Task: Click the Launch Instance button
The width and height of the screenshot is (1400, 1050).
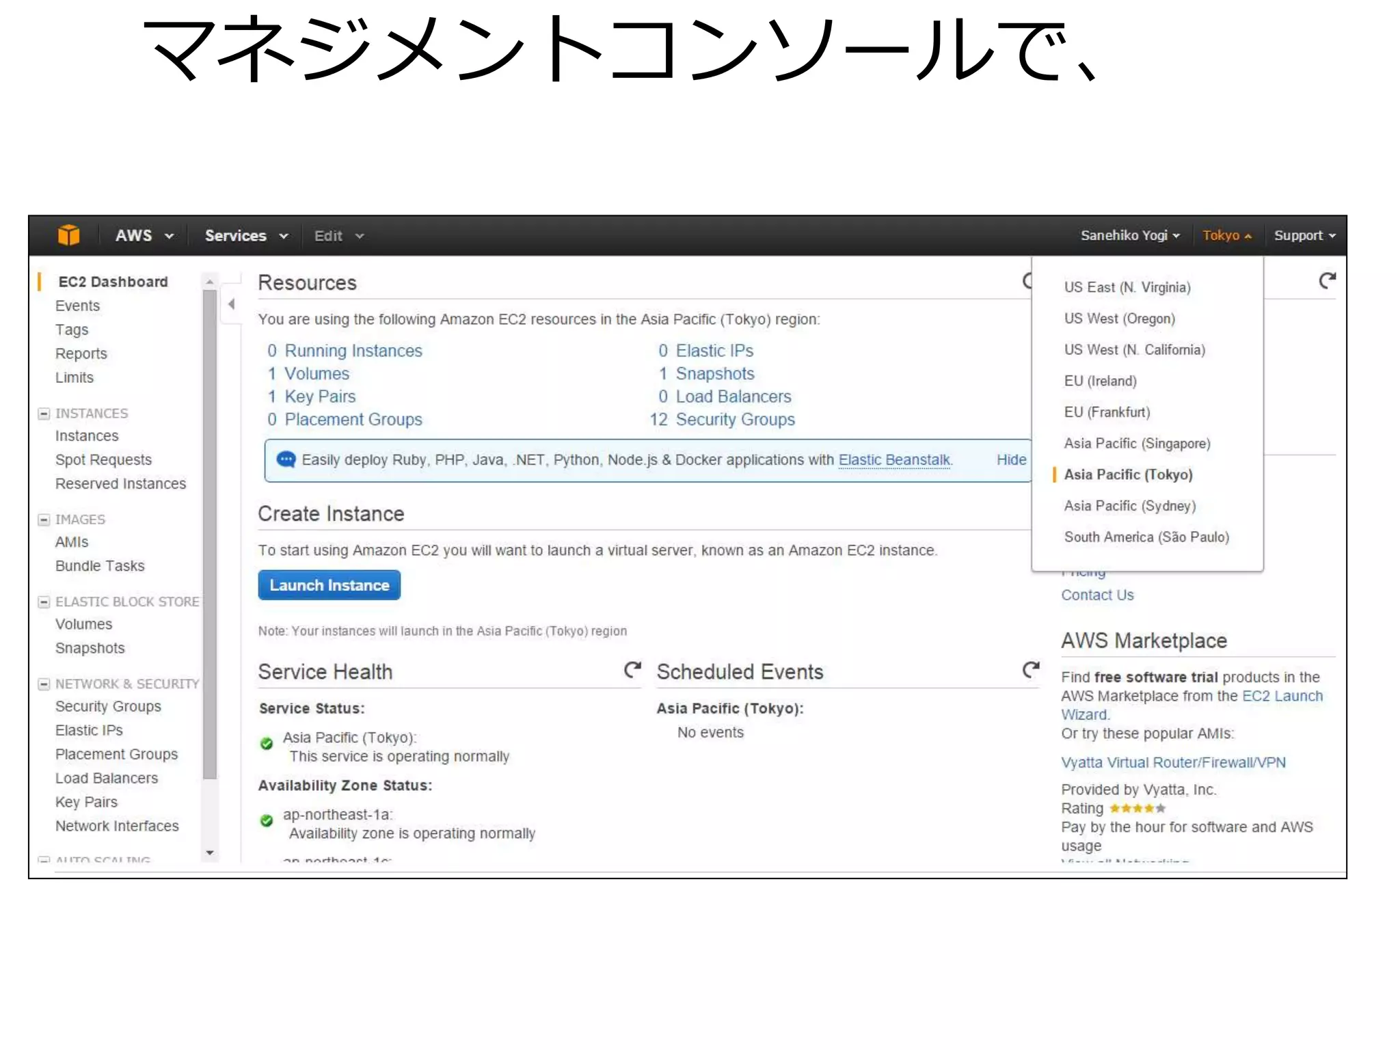Action: click(329, 585)
